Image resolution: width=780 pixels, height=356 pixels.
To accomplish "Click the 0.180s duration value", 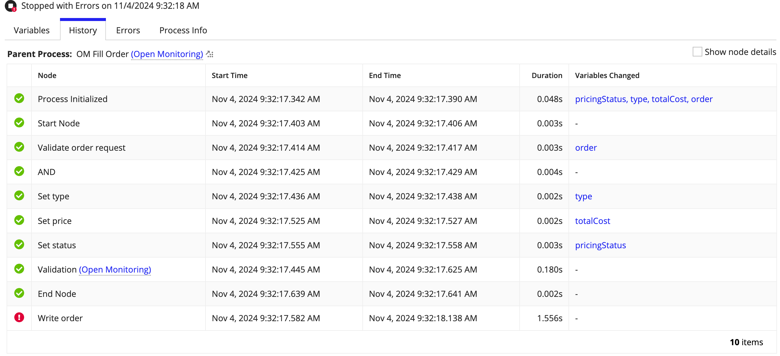I will click(550, 270).
